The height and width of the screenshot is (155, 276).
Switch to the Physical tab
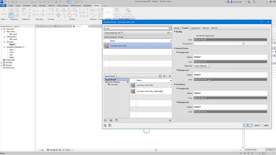205,28
